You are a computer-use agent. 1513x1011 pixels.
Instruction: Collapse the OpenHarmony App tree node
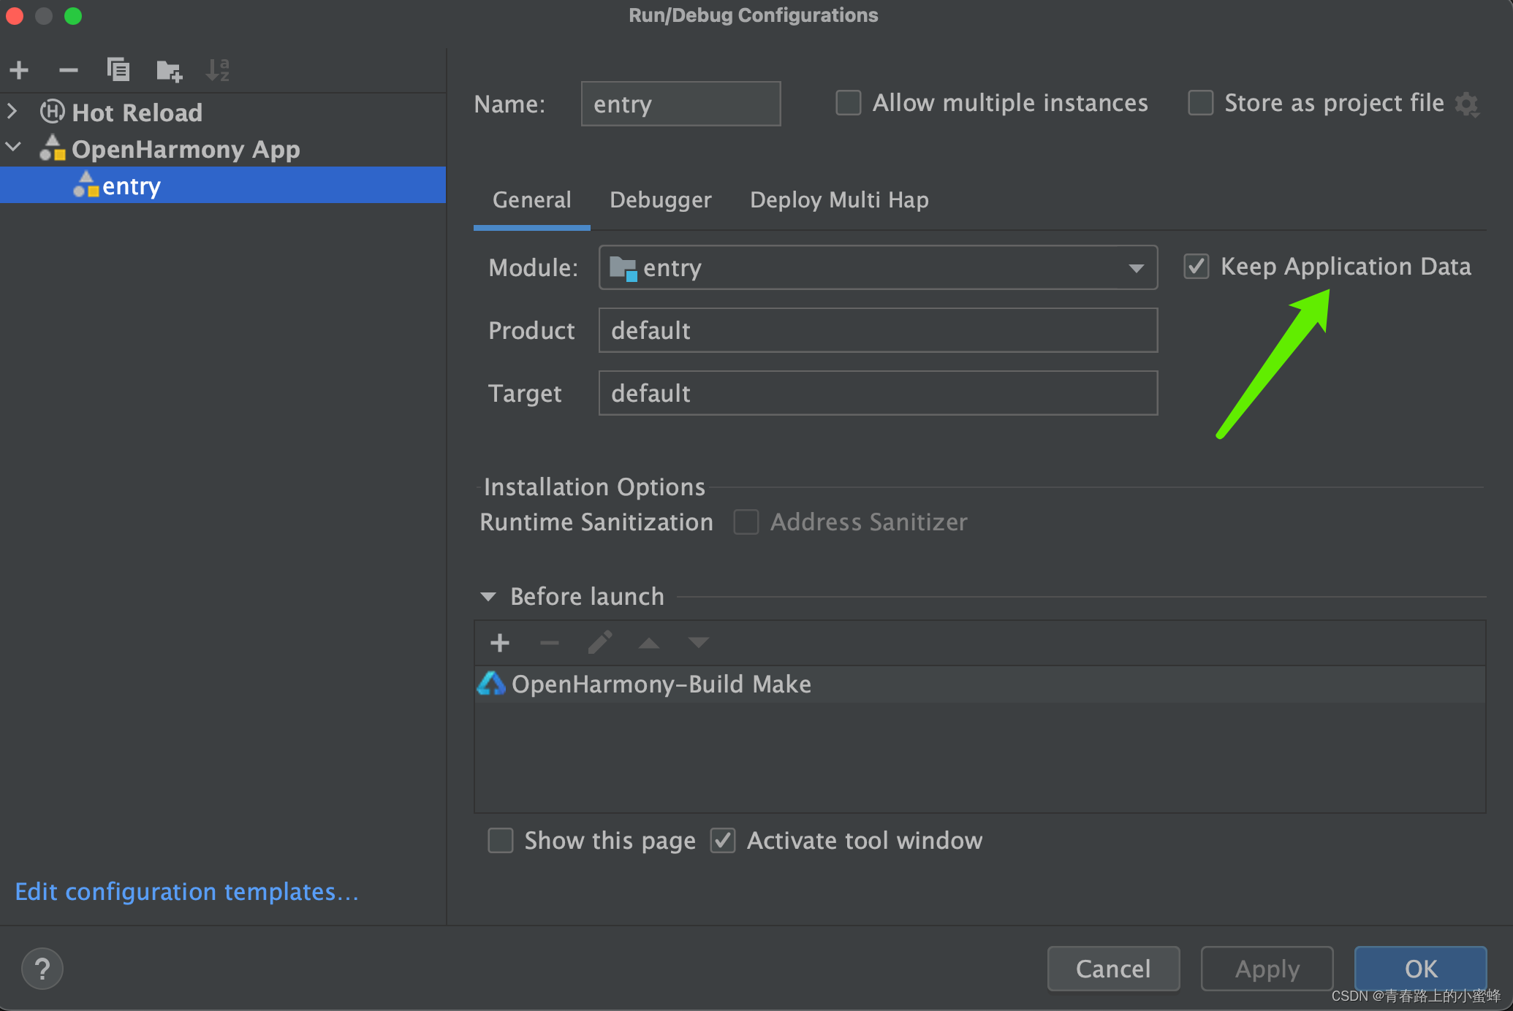coord(13,148)
